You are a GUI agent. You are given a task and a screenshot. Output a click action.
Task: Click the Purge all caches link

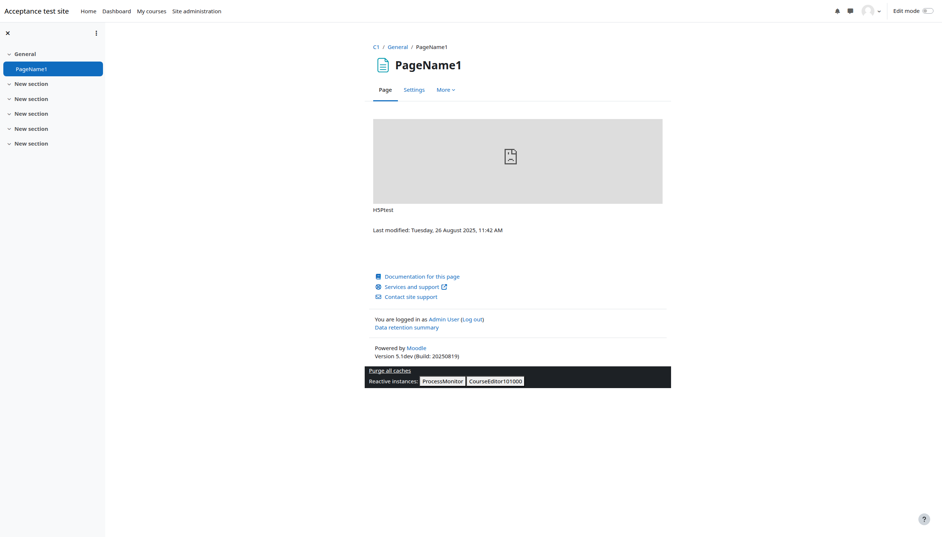click(x=389, y=371)
